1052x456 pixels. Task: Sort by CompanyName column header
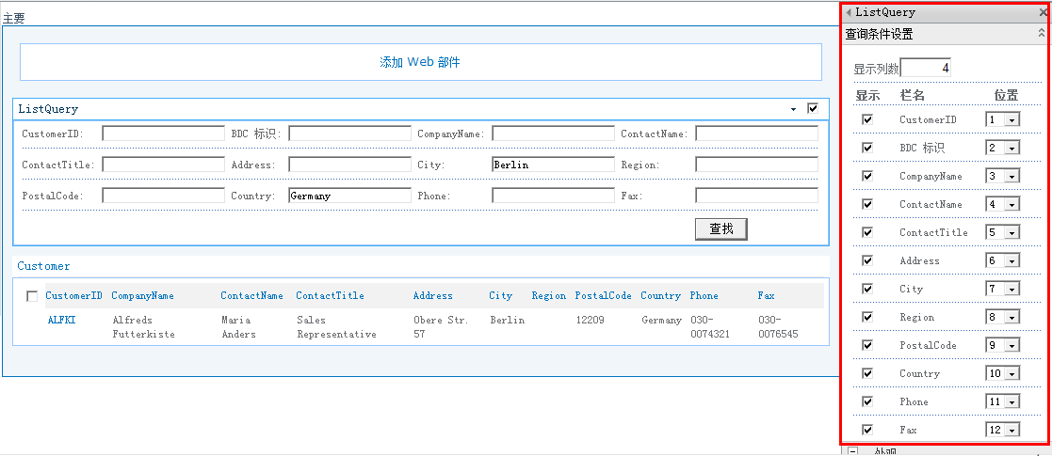click(142, 295)
